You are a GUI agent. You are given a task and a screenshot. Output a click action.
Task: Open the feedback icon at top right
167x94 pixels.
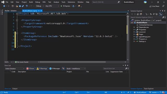(163, 6)
